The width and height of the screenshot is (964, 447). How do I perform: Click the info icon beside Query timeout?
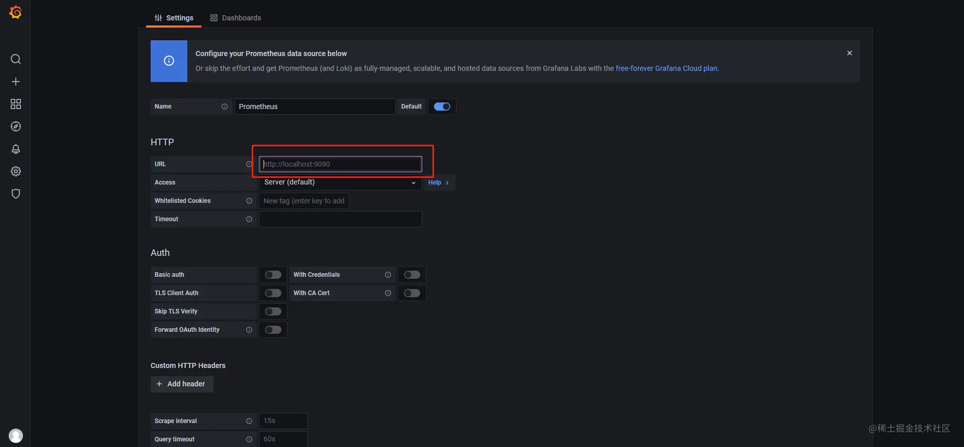tap(249, 439)
